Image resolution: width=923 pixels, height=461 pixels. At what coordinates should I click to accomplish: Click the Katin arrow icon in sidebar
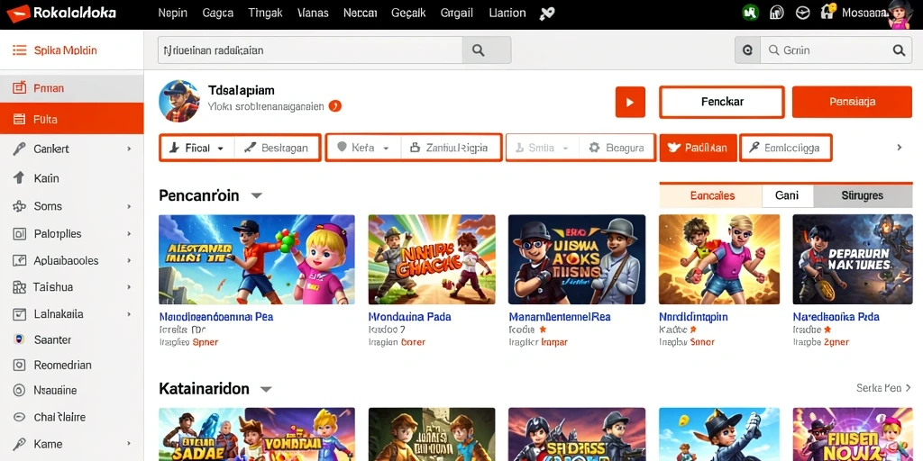coord(19,177)
